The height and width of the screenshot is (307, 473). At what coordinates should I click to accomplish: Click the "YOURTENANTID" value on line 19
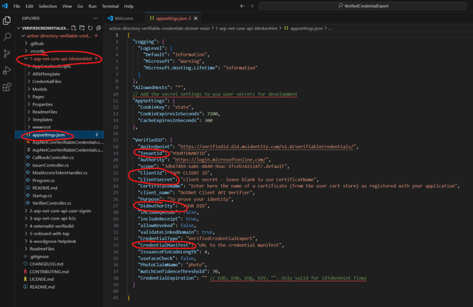[x=189, y=153]
